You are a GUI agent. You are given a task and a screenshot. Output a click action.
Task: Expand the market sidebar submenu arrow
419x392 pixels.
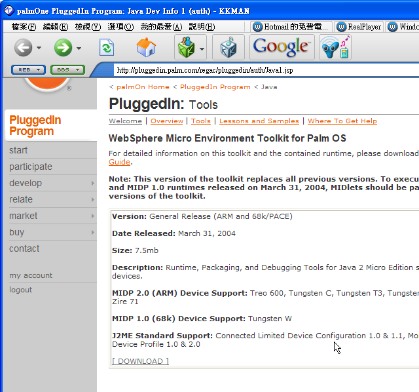point(93,216)
